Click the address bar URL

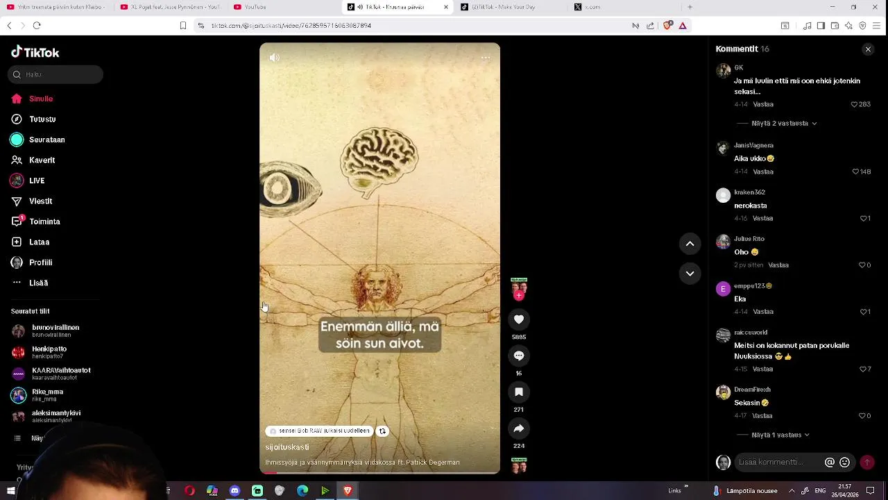(291, 26)
